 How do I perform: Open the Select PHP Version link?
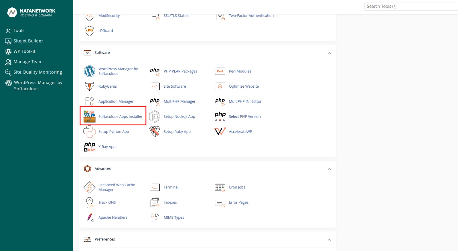[245, 117]
